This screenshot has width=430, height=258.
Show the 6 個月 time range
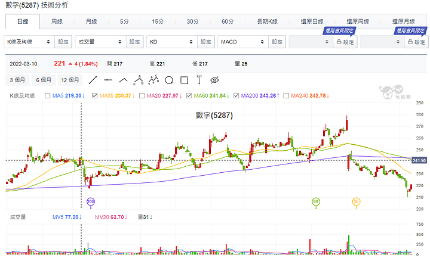(x=44, y=80)
